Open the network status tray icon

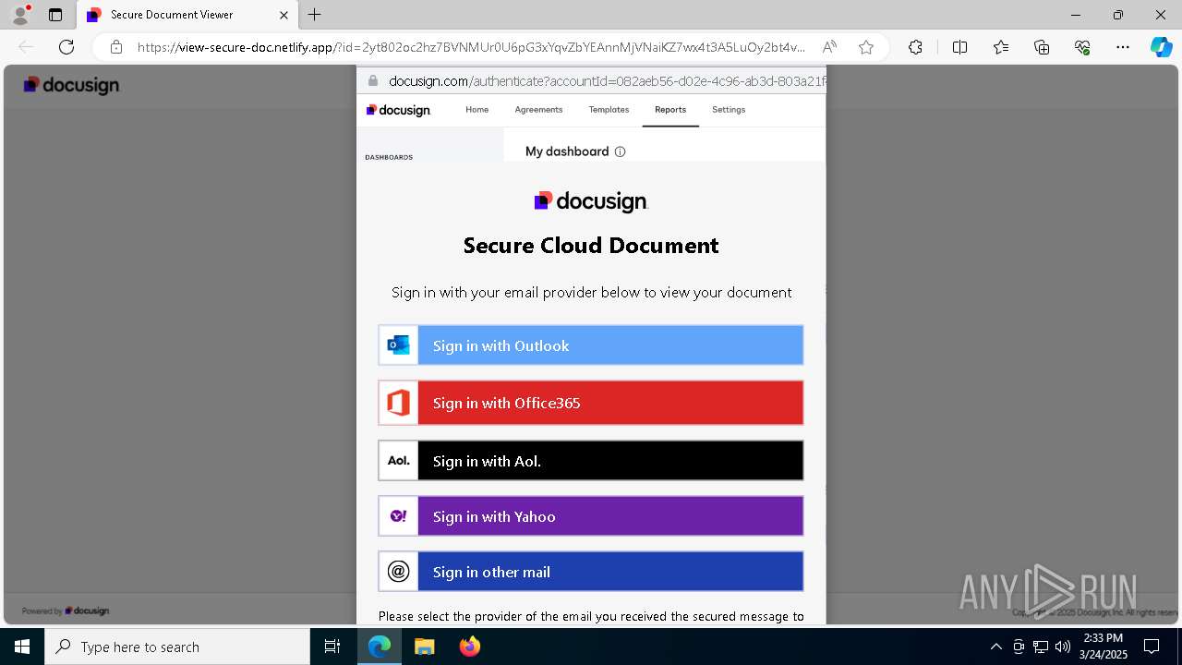(1041, 647)
